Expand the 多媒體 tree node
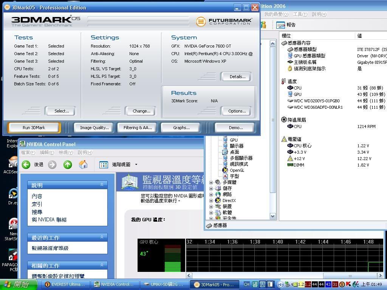 [211, 182]
